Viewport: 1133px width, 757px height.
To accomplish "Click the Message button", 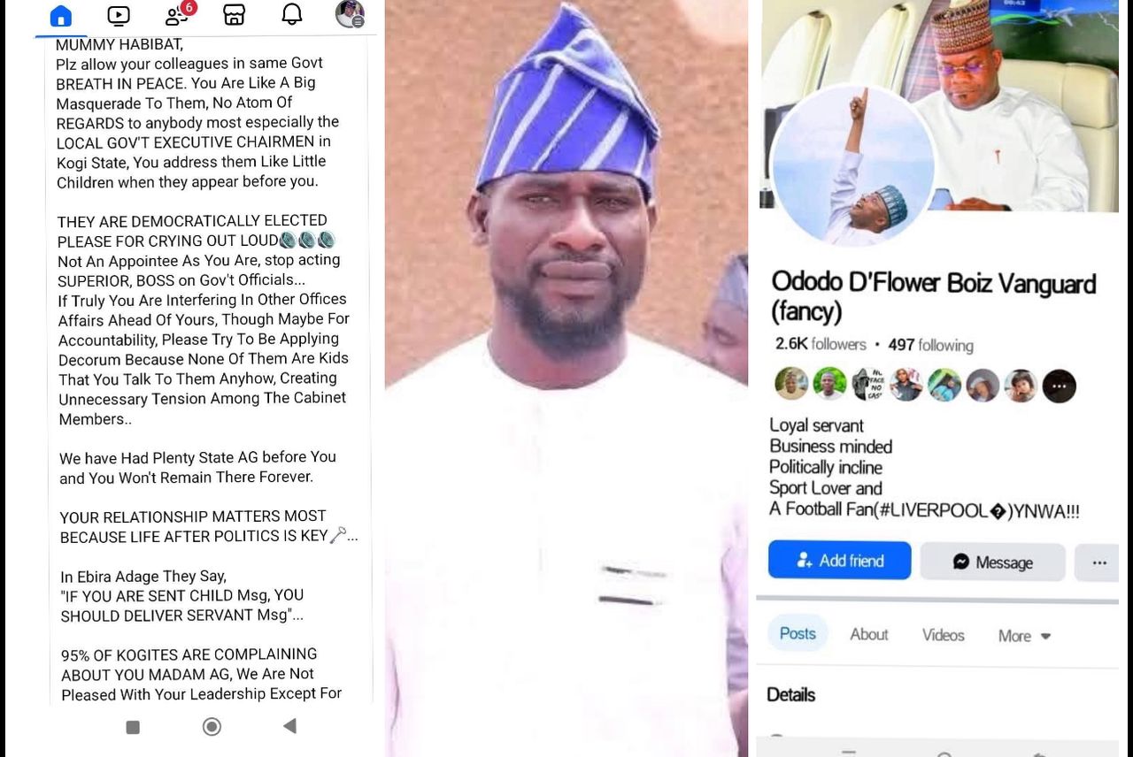I will click(992, 562).
